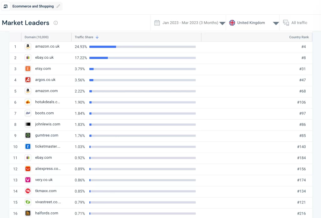
Task: Click the ebay.com favicon
Action: (x=28, y=157)
